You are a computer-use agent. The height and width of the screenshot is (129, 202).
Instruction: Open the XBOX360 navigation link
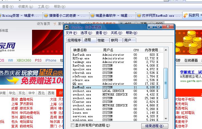(x=24, y=60)
